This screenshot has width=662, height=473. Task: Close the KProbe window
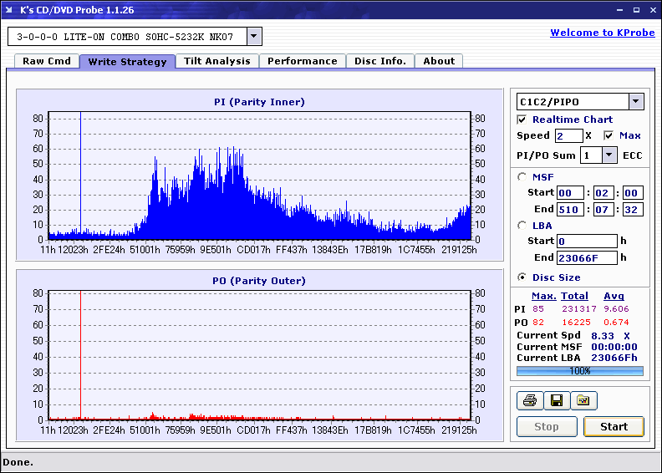coord(653,10)
